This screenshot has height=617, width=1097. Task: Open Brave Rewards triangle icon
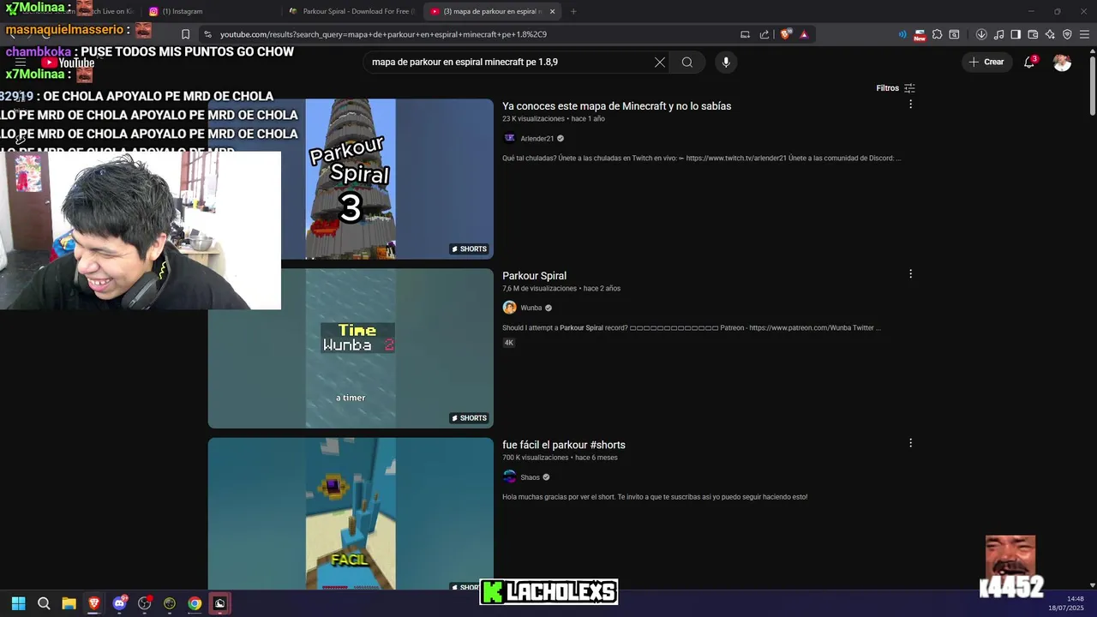[x=804, y=34]
